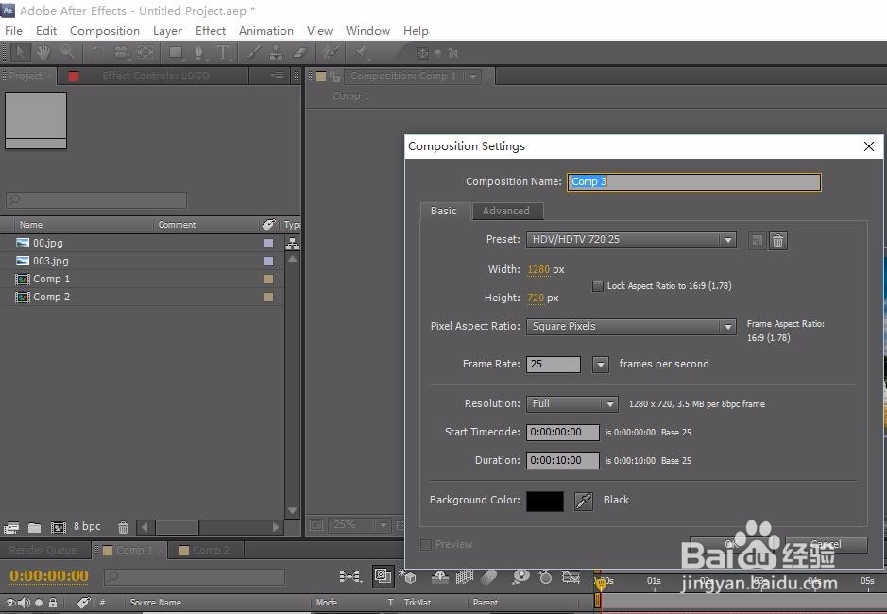Select the Brush tool

[x=254, y=53]
